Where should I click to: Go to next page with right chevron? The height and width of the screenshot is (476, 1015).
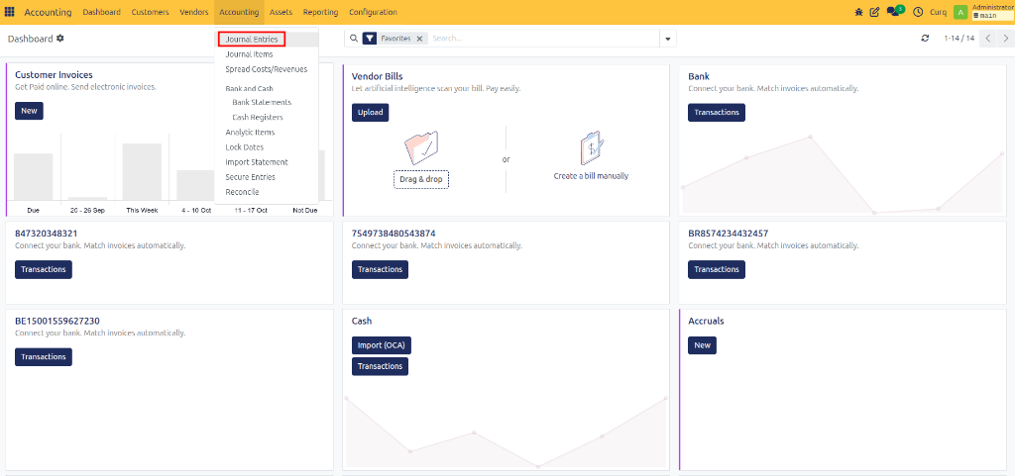pos(1005,39)
